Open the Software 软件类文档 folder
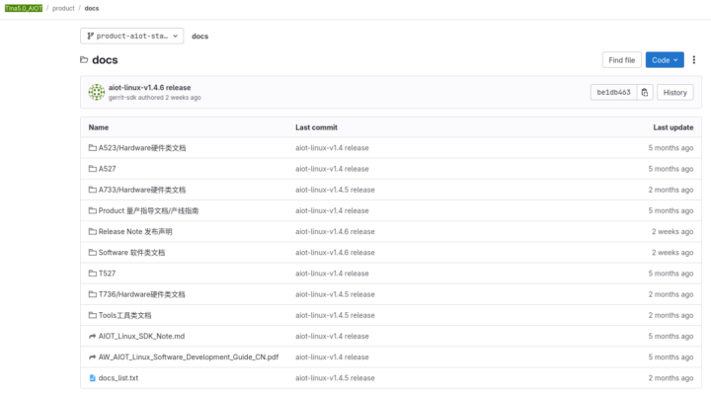 pyautogui.click(x=131, y=253)
